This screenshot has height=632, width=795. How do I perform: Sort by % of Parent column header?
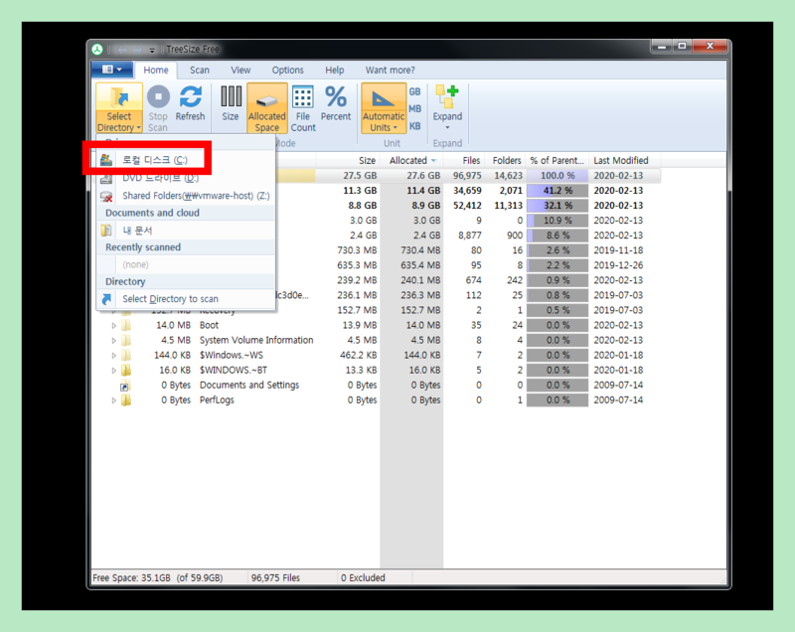coord(557,161)
